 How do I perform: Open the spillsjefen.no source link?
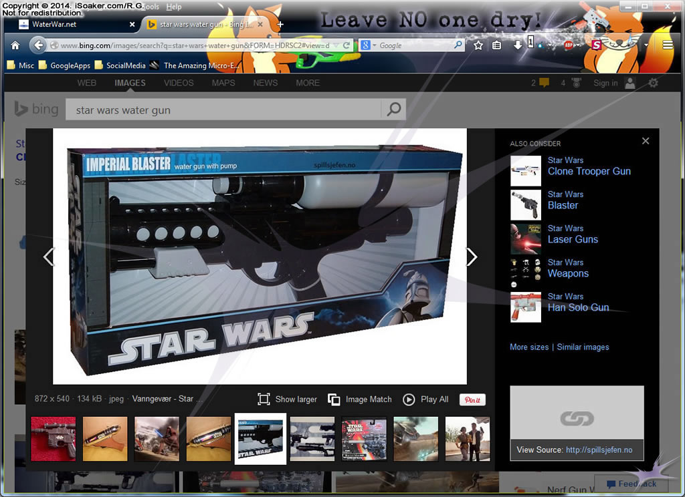599,450
